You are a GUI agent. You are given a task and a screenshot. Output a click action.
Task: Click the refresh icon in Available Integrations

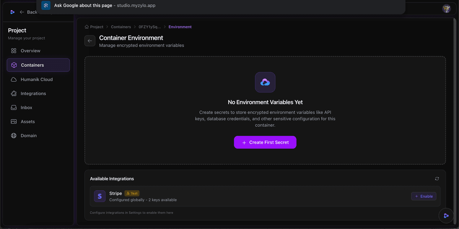[x=436, y=178]
